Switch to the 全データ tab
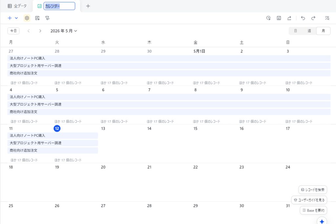Viewport: 336px width, 224px height. (17, 6)
